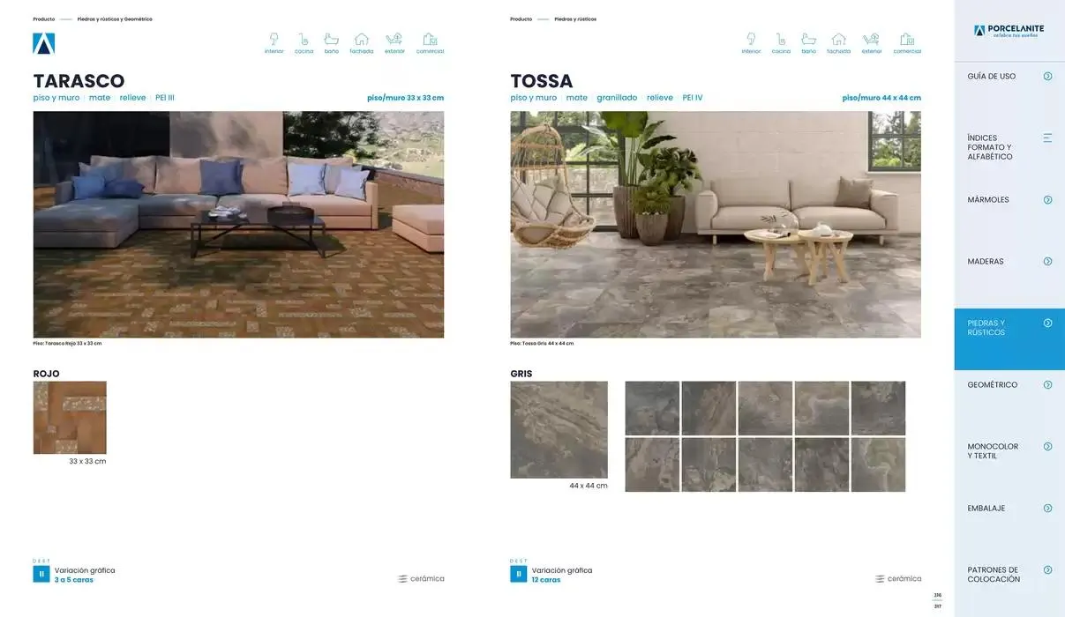Click the Porcelanite logo in the sidebar
This screenshot has width=1065, height=617.
coord(1009,31)
